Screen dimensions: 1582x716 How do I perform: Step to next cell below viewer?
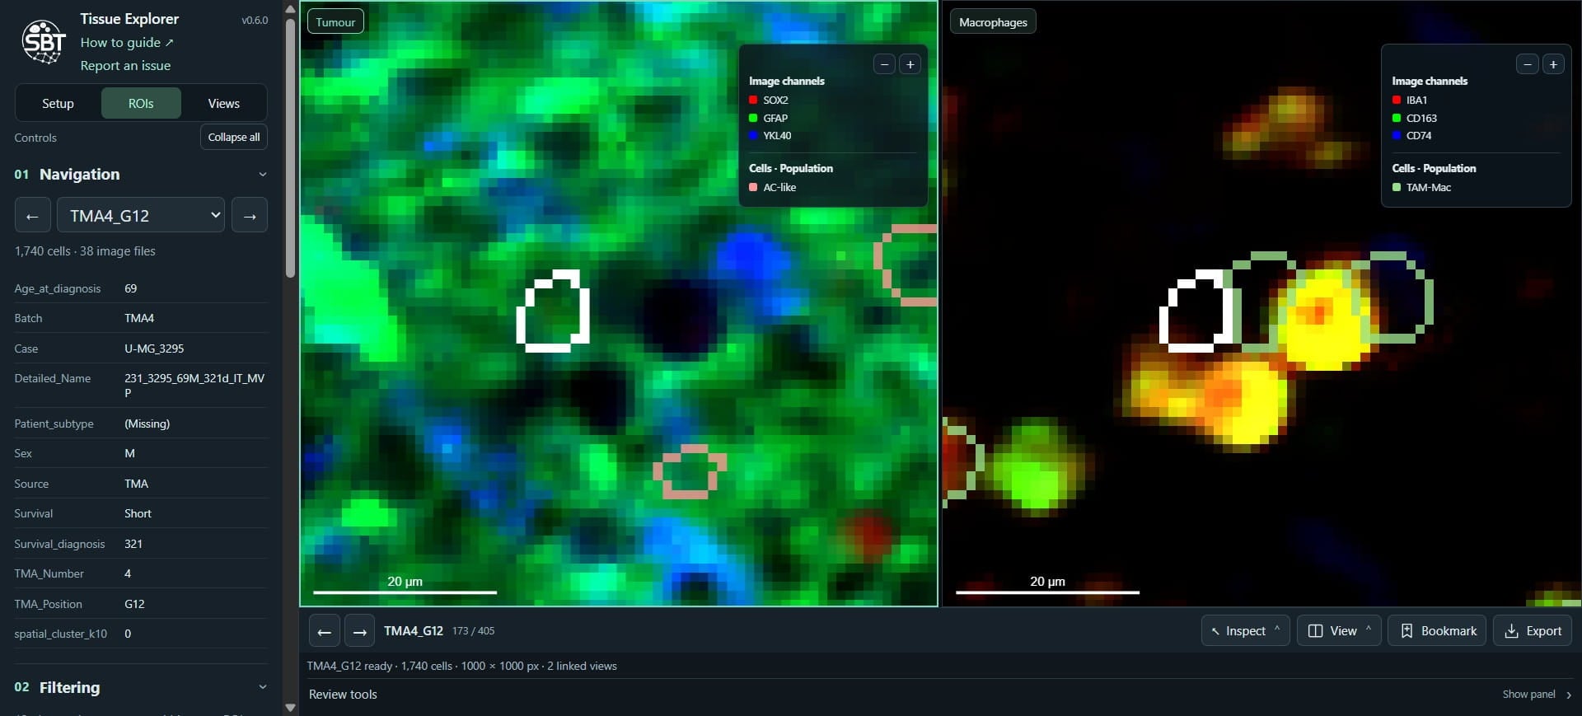click(x=359, y=632)
